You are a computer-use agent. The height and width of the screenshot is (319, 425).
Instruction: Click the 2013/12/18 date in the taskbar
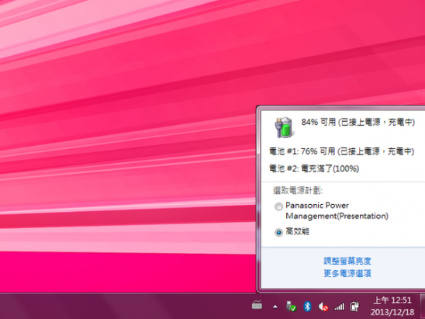point(392,312)
